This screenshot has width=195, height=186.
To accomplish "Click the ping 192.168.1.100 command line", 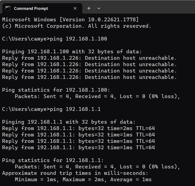I will click(55, 39).
